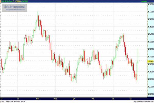Image resolution: width=154 pixels, height=103 pixels.
Task: Jump to 'márc.' on the time axis
Action: pyautogui.click(x=55, y=99)
